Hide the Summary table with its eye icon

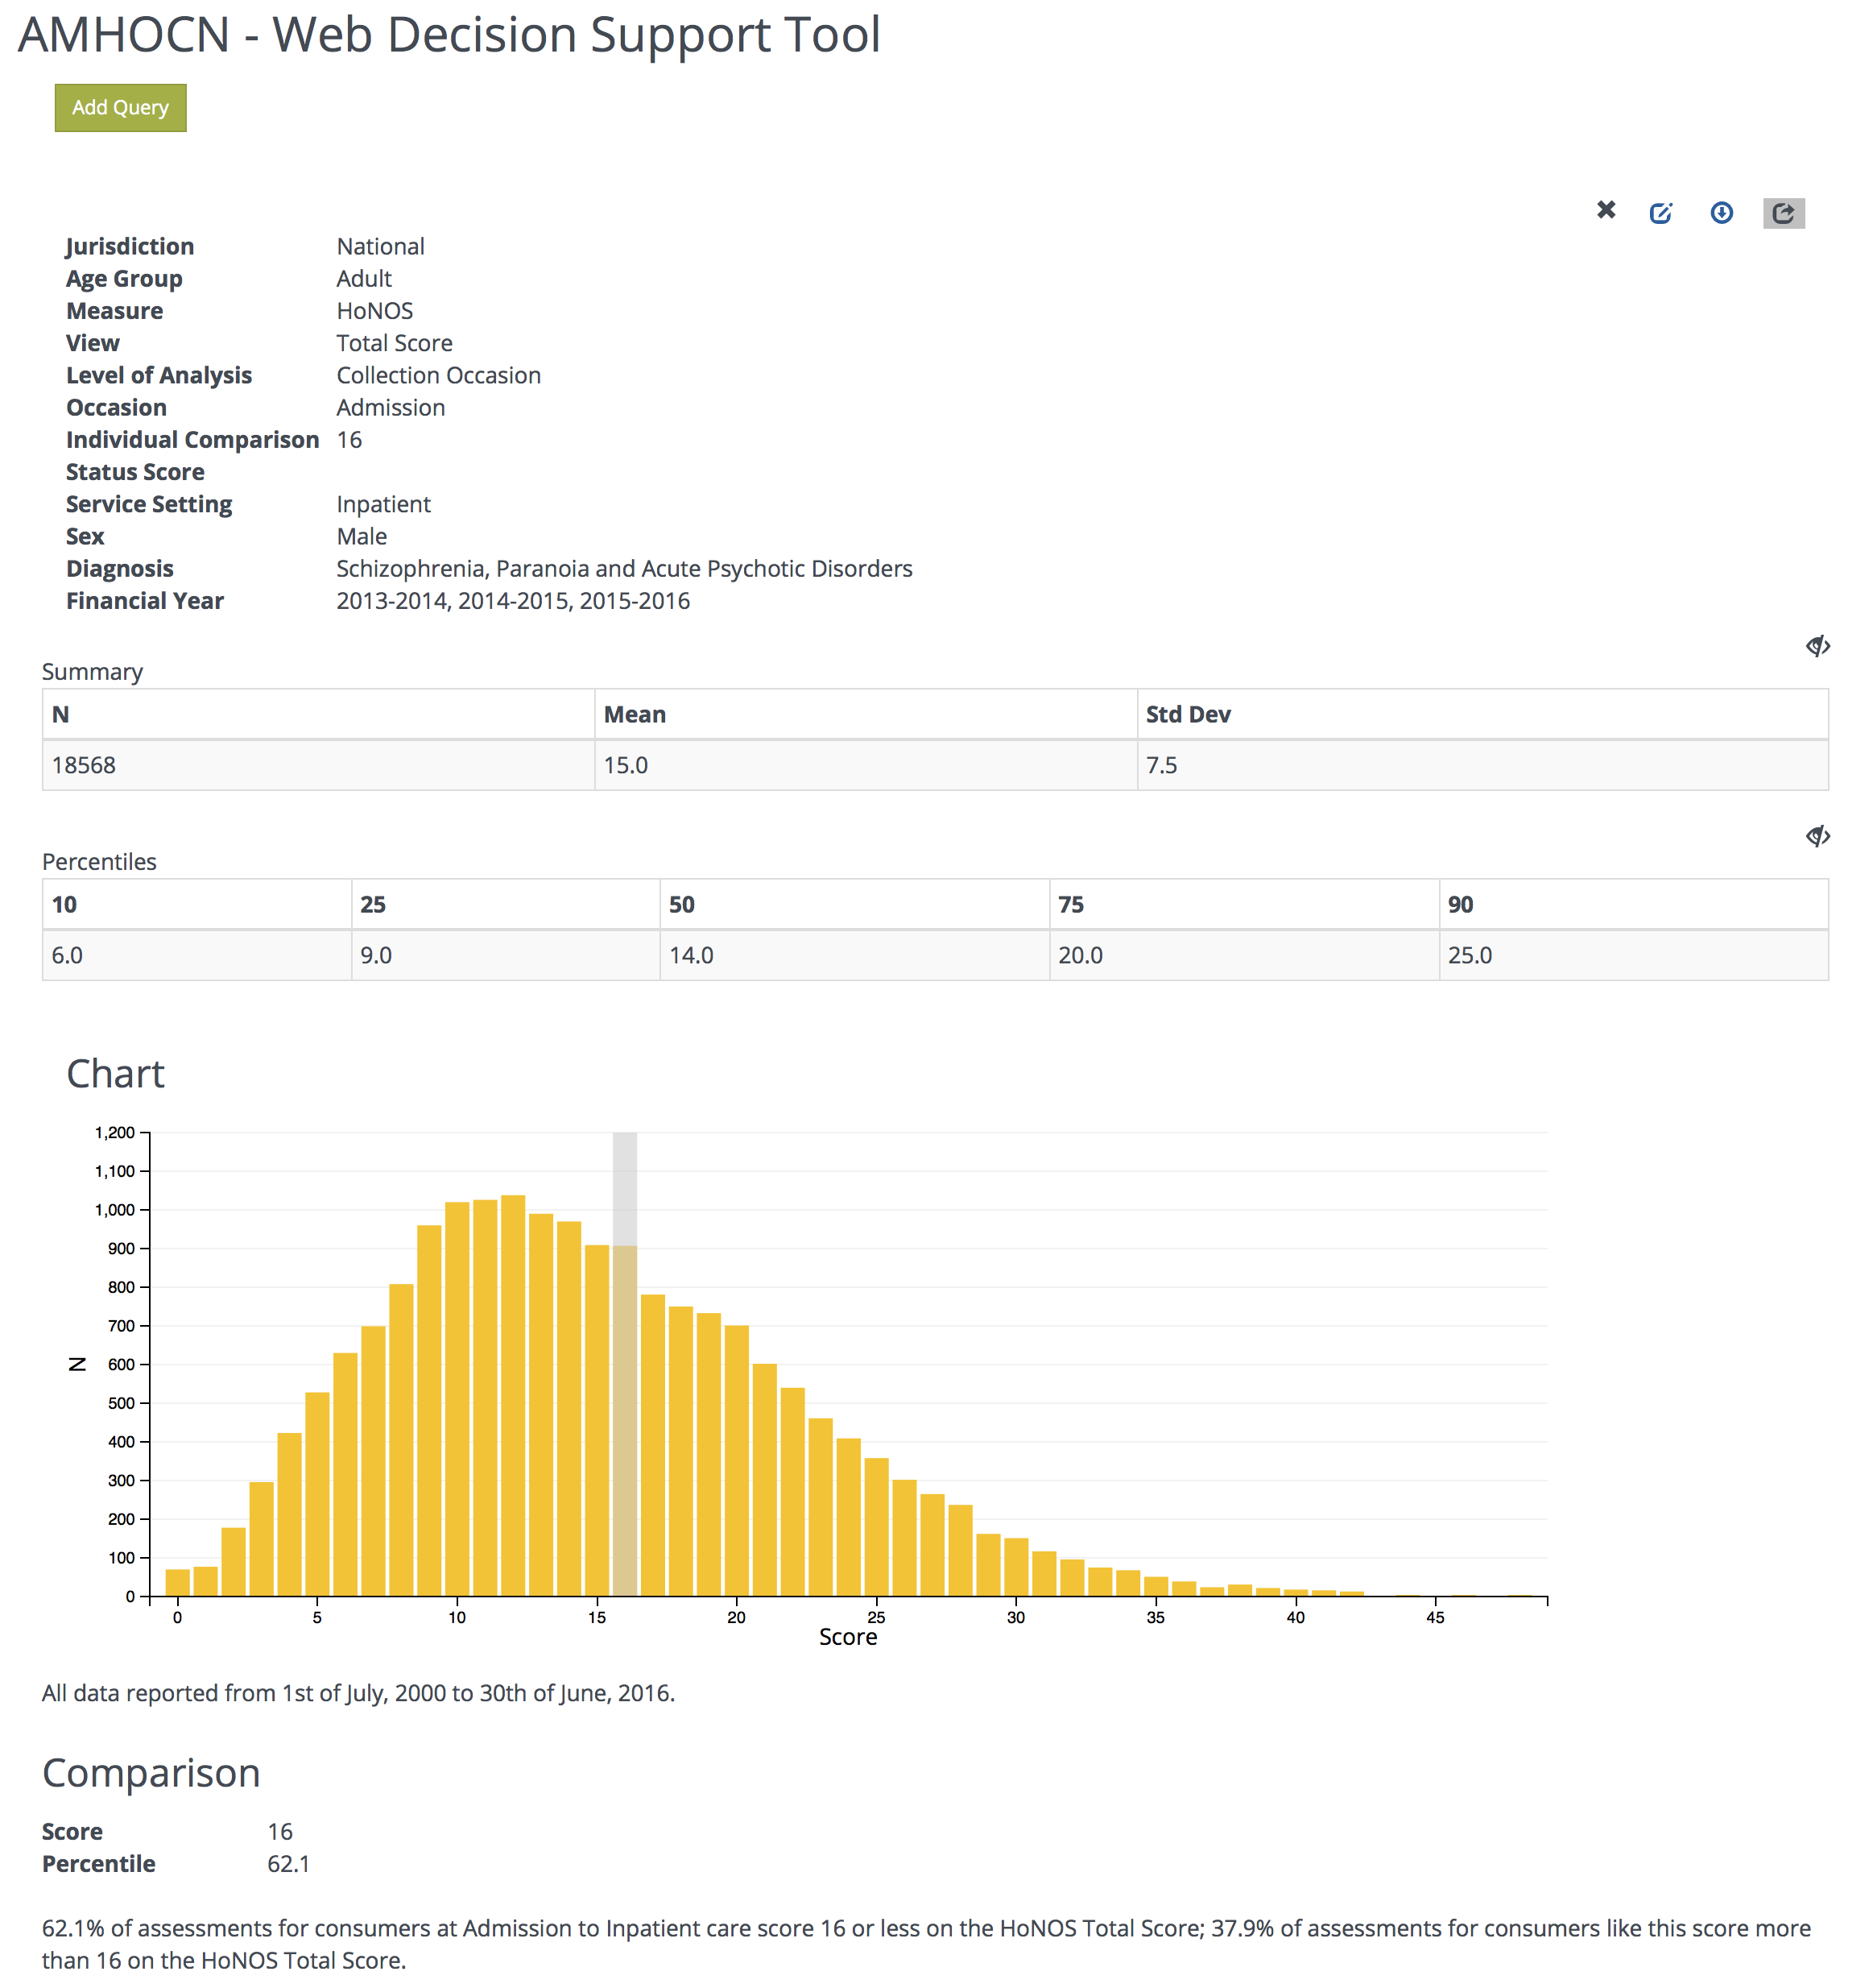point(1817,645)
